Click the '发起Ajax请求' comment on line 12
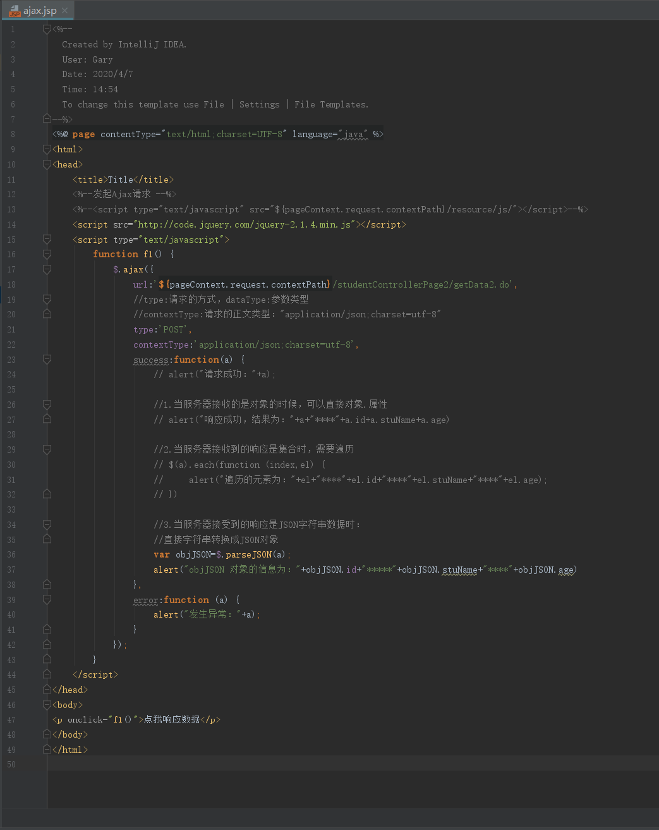The width and height of the screenshot is (659, 830). point(121,194)
